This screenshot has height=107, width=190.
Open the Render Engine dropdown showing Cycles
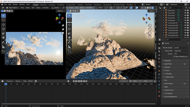181,48
